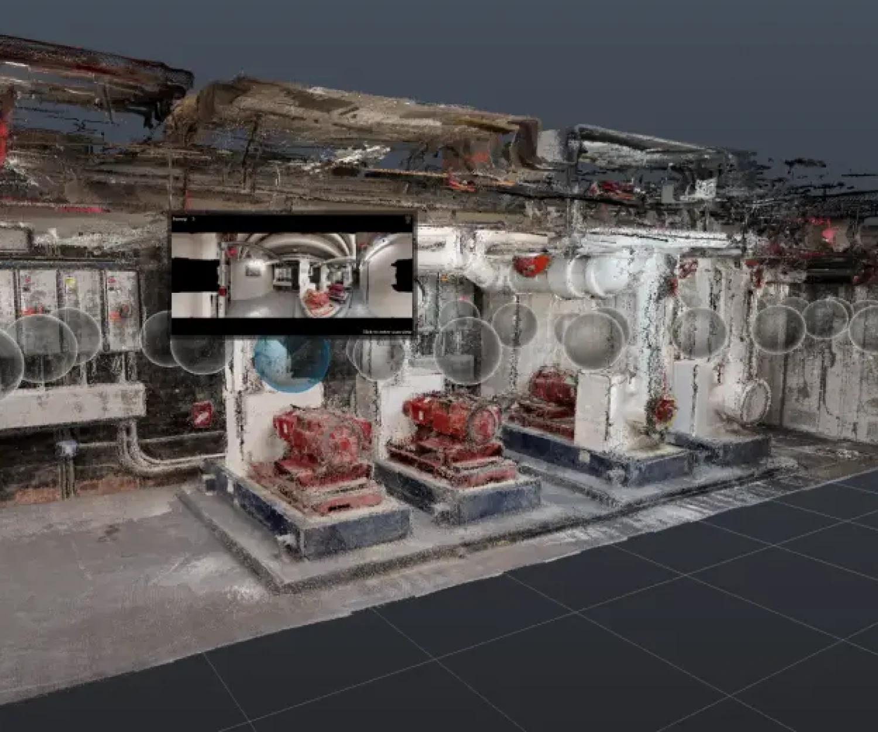Image resolution: width=878 pixels, height=732 pixels.
Task: Select the blue highlighted scan sphere
Action: [291, 363]
